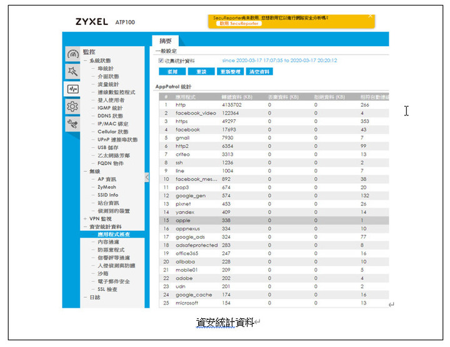
Task: Collapse the navigation panel arrow handle
Action: [x=147, y=177]
